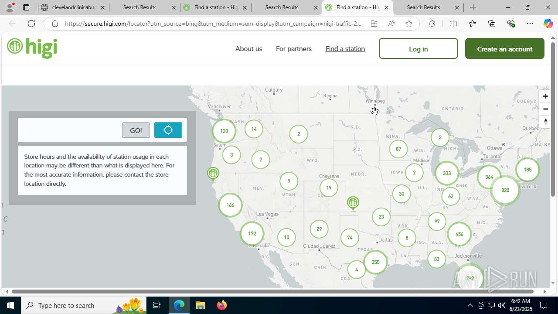Open the 820 station cluster
This screenshot has width=558, height=314.
coord(505,190)
